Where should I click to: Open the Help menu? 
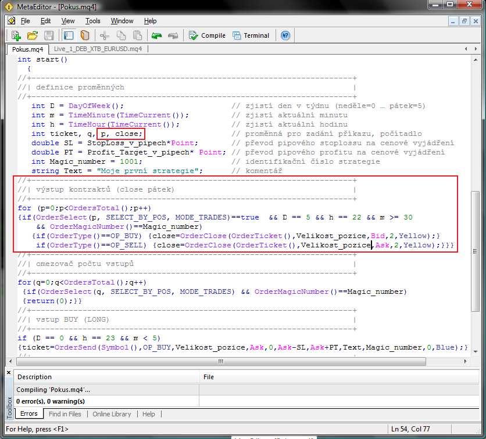(x=151, y=21)
